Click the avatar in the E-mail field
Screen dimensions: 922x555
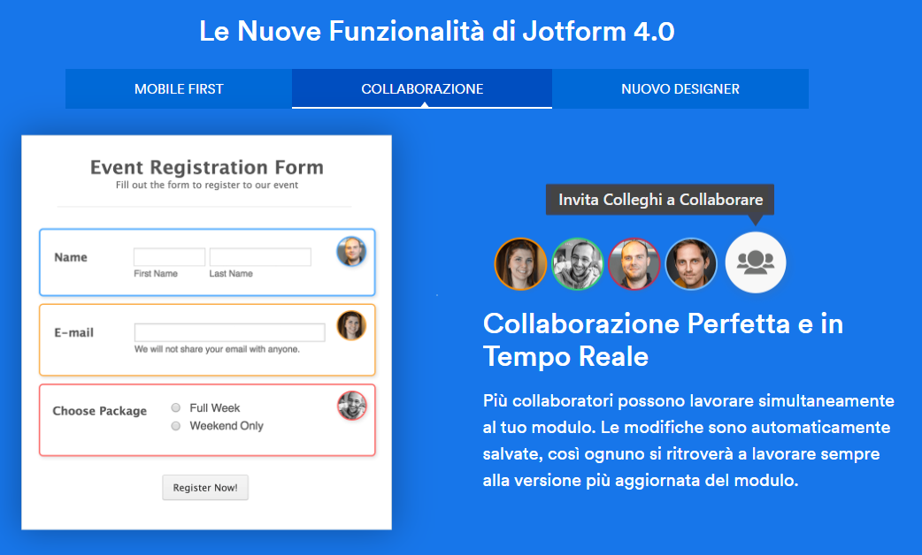click(351, 325)
